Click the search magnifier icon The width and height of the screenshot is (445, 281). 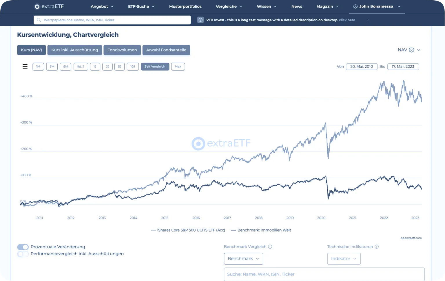[x=39, y=20]
